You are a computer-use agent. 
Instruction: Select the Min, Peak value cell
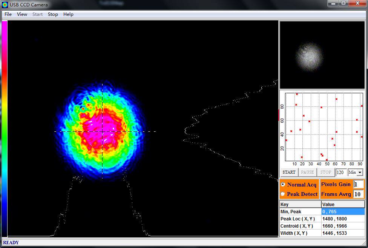343,212
